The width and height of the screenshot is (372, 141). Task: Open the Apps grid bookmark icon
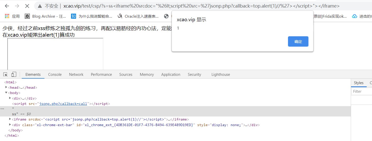tap(7, 16)
